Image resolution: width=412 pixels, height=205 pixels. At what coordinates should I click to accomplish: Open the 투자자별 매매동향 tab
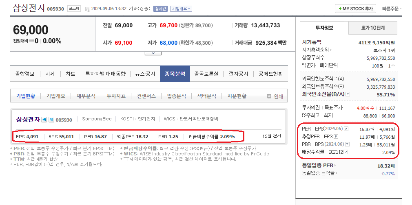coord(105,74)
